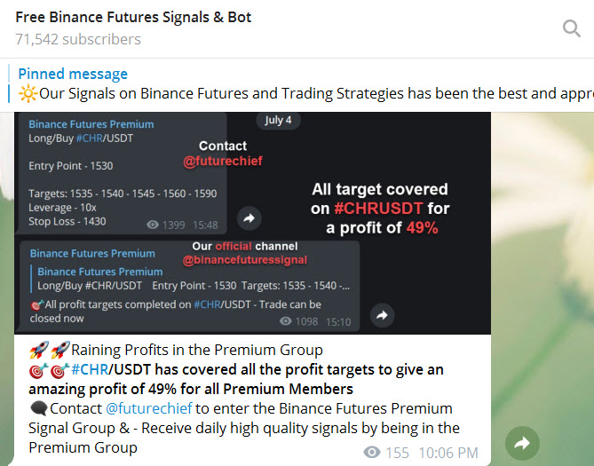The height and width of the screenshot is (466, 594).
Task: Click forward arrow next to 15:48 signal
Action: (249, 218)
